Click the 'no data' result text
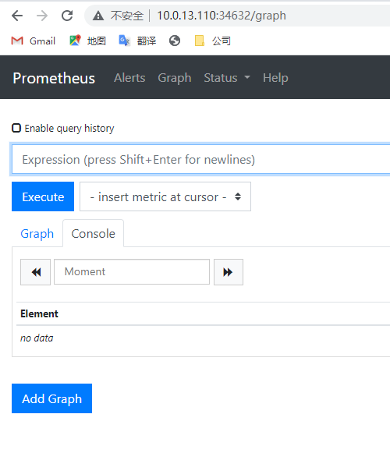Viewport: 390px width, 453px height. tap(37, 338)
